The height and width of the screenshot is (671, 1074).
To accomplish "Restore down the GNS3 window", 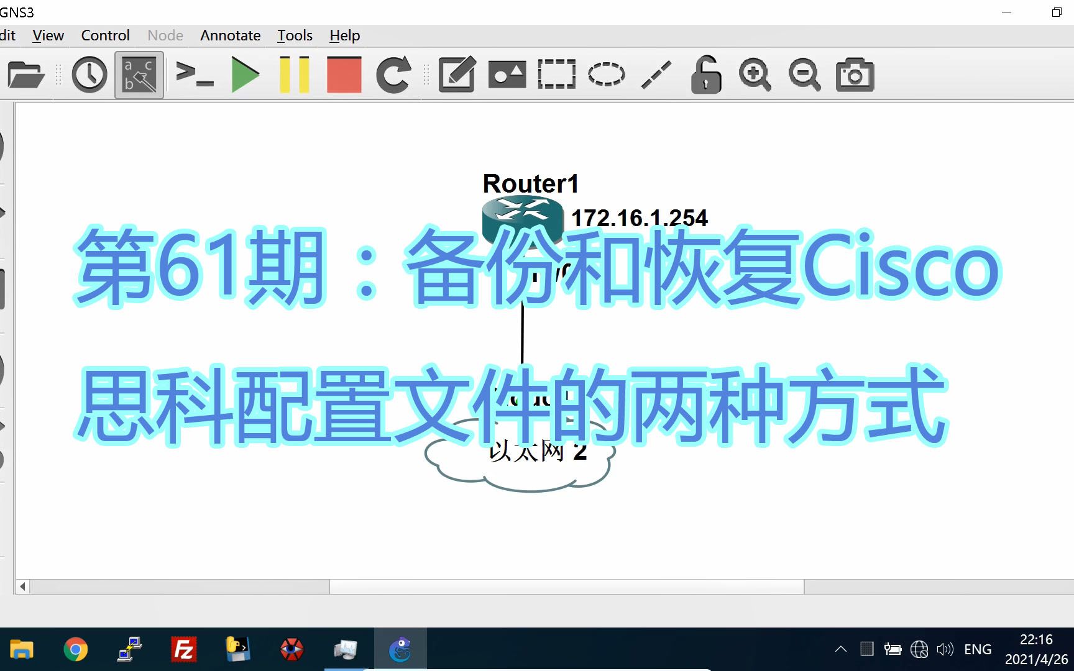I will (1057, 12).
